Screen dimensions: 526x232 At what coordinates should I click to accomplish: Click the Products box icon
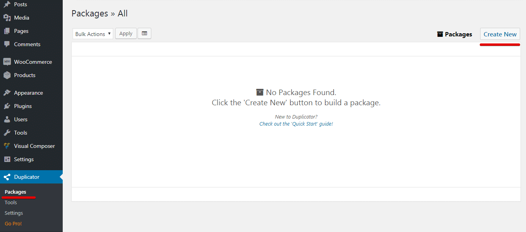click(x=7, y=75)
